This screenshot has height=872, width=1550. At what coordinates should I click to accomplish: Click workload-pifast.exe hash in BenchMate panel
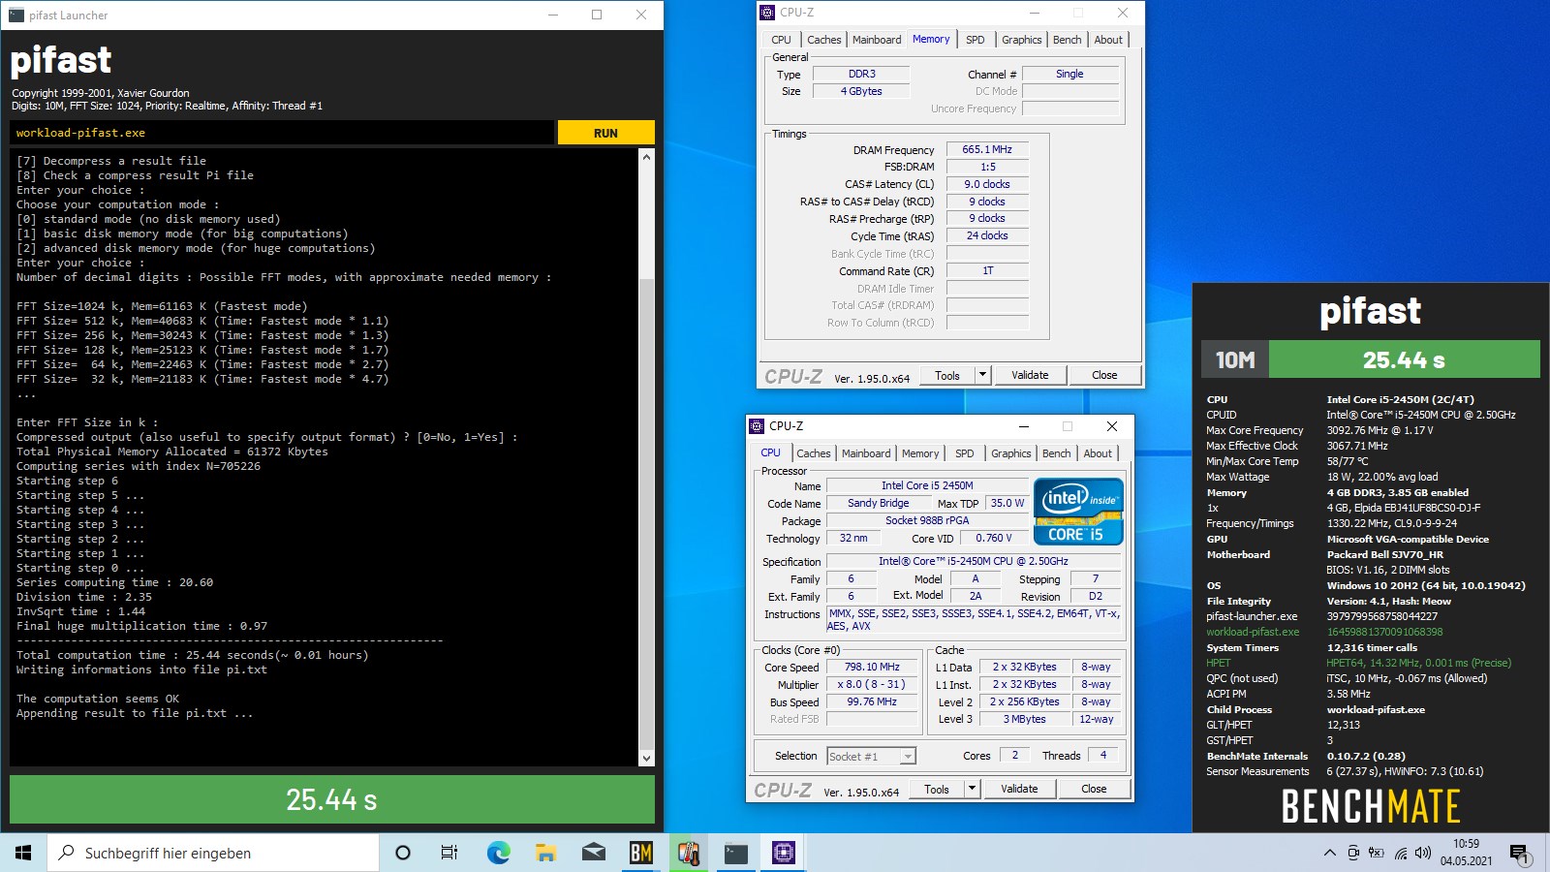pos(1384,632)
